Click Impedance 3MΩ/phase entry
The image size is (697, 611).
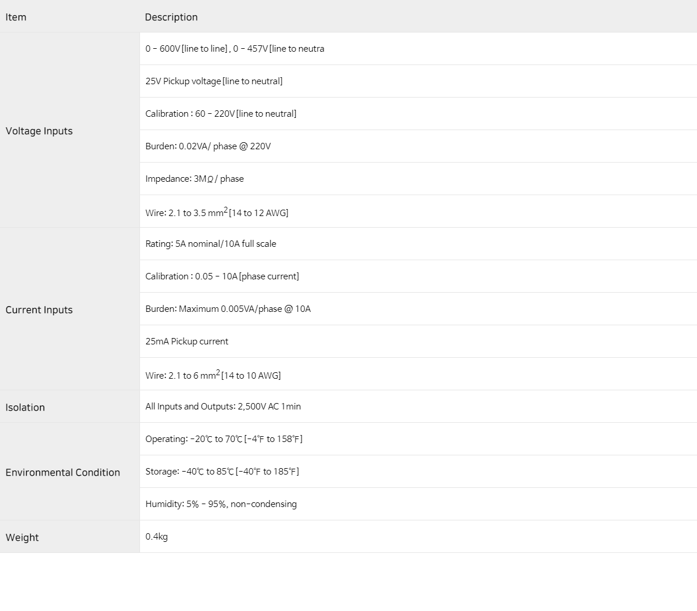click(x=195, y=179)
